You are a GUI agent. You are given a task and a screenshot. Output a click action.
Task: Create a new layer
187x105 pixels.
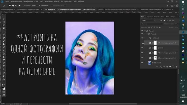click(x=173, y=67)
